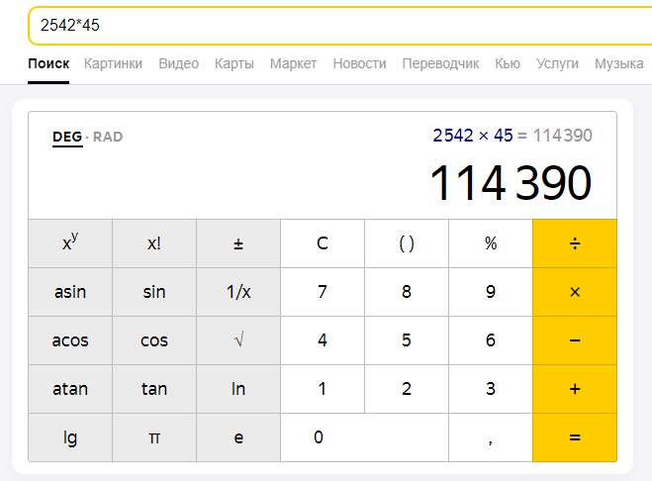
Task: Click the square root √ key
Action: 238,340
